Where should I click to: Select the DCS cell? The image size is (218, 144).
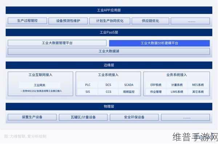[108, 85]
